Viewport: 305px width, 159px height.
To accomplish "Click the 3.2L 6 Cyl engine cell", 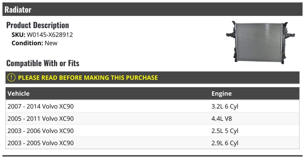I will pos(225,106).
